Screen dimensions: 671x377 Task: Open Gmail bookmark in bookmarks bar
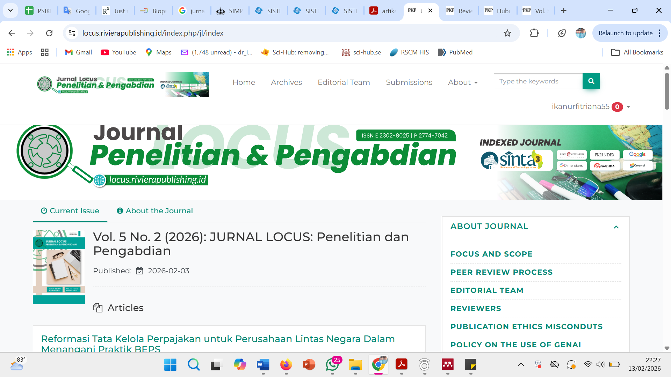tap(78, 52)
